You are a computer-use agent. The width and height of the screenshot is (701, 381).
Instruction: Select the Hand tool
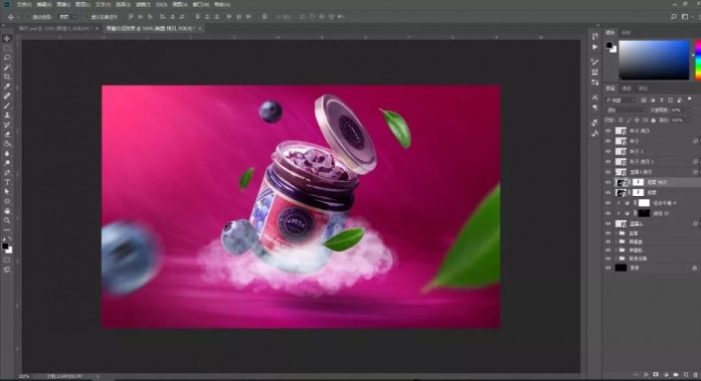point(7,211)
